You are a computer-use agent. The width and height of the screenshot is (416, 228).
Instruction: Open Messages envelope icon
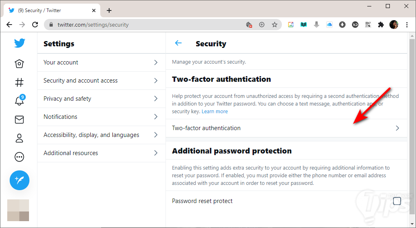(x=19, y=120)
